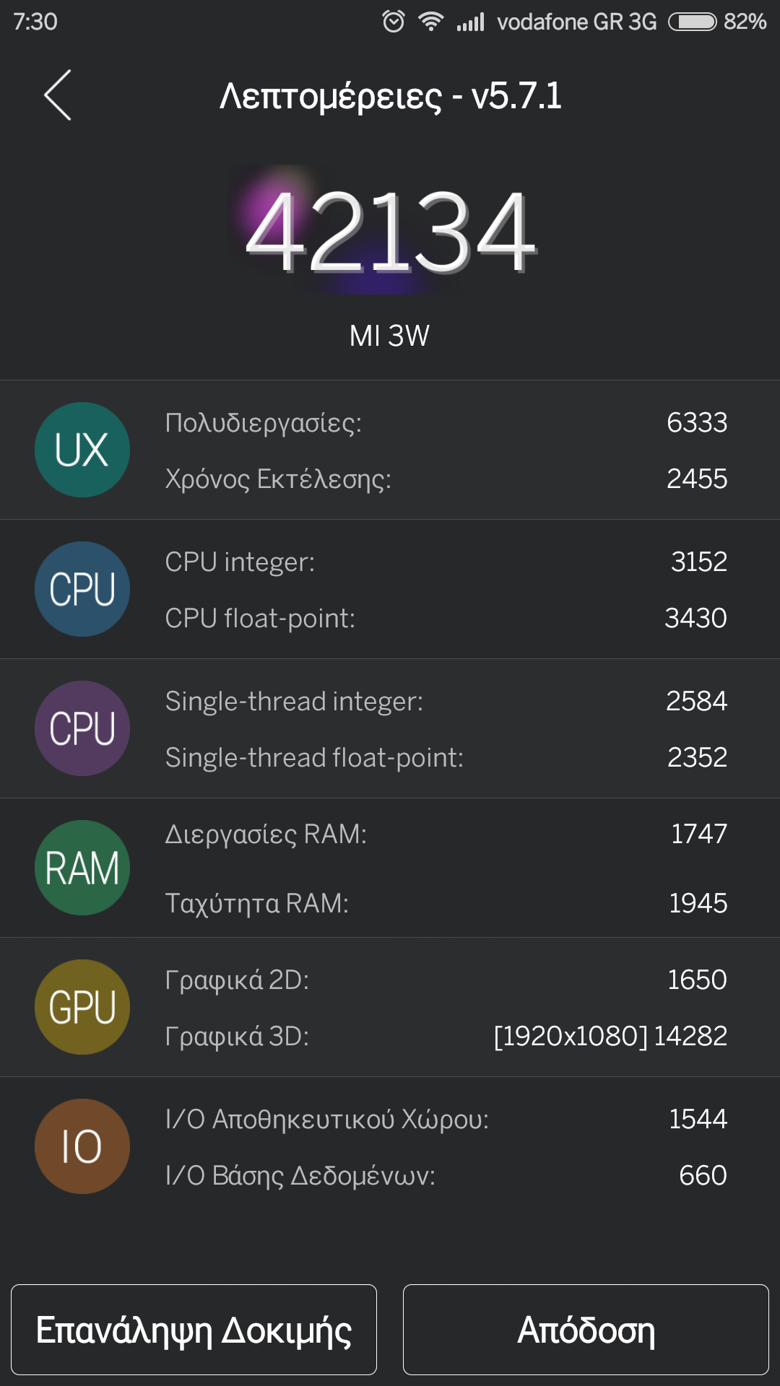Tap the alarm clock status icon
The width and height of the screenshot is (780, 1386).
(x=394, y=22)
